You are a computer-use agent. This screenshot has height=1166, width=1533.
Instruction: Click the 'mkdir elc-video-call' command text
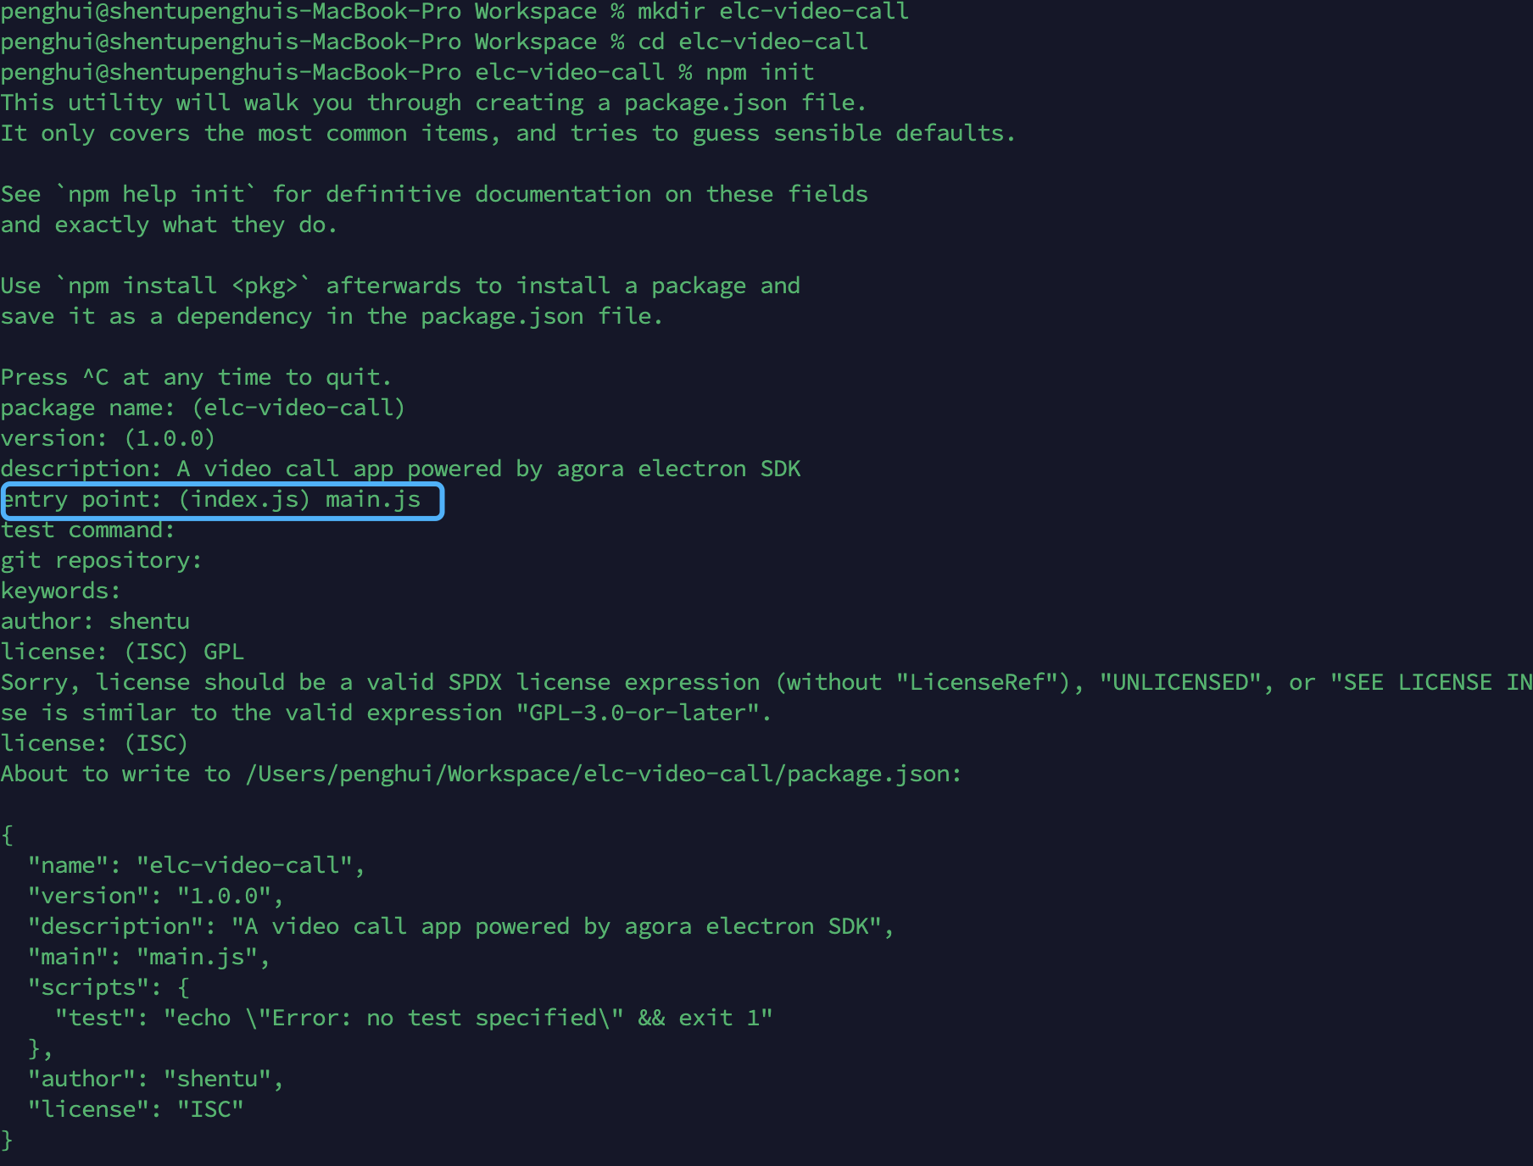coord(773,12)
